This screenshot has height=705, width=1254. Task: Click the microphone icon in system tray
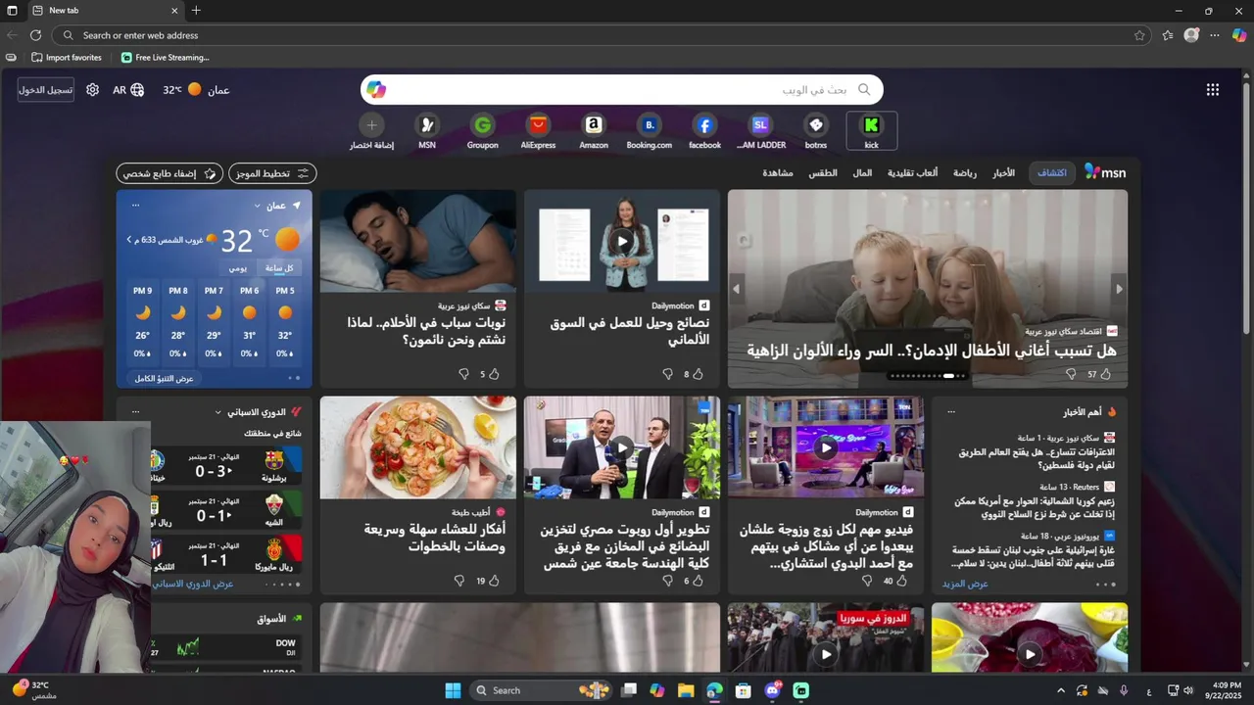1124,690
